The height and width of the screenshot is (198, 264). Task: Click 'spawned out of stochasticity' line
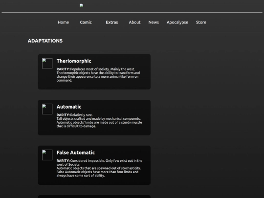[x=98, y=168]
